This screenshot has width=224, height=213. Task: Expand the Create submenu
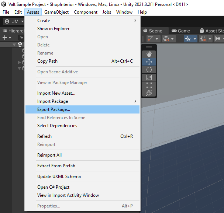click(135, 21)
